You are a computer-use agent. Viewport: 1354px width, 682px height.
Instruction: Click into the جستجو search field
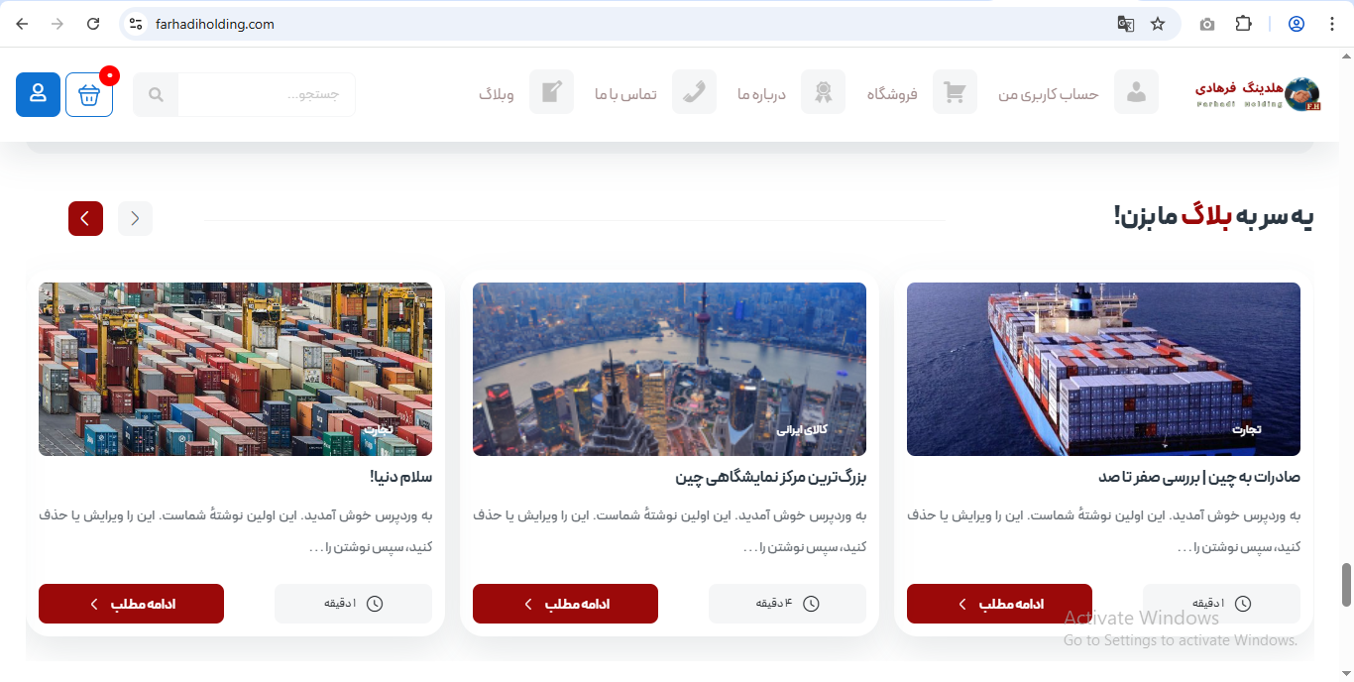(x=267, y=94)
